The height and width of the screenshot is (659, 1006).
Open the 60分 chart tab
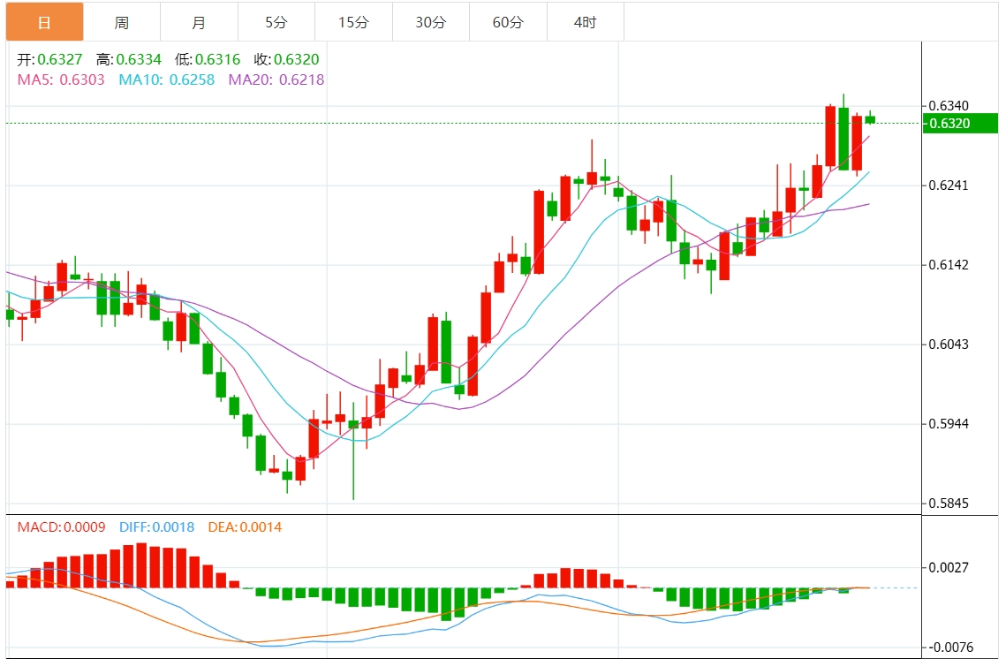point(508,22)
